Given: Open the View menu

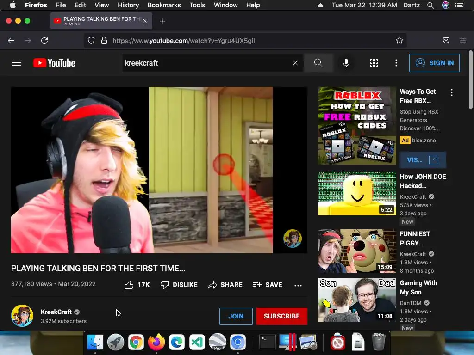Looking at the screenshot, I should pyautogui.click(x=101, y=5).
